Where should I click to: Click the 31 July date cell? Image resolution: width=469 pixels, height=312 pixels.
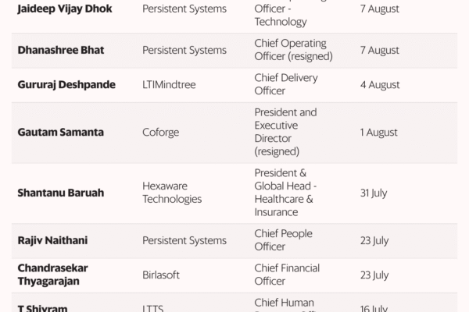(x=374, y=191)
